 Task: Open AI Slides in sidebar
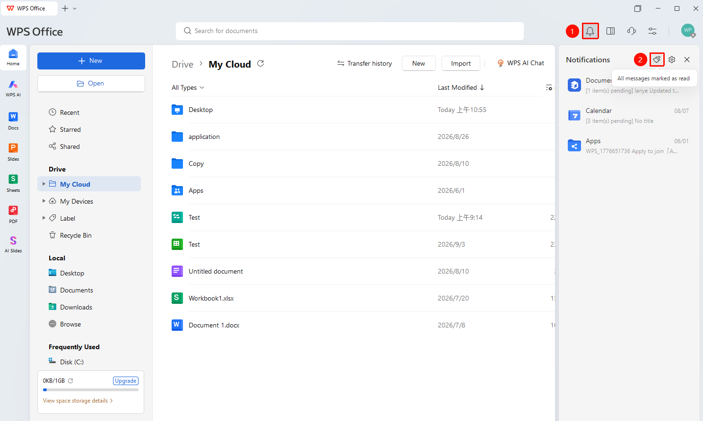[x=13, y=244]
